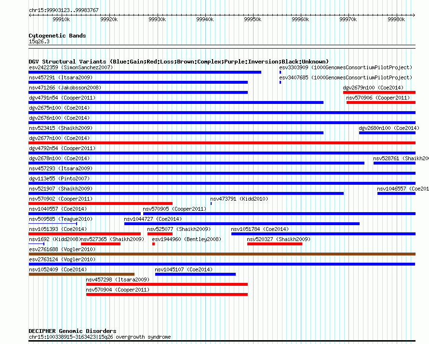Select esv3303909 1000Genomes label

[x=346, y=67]
